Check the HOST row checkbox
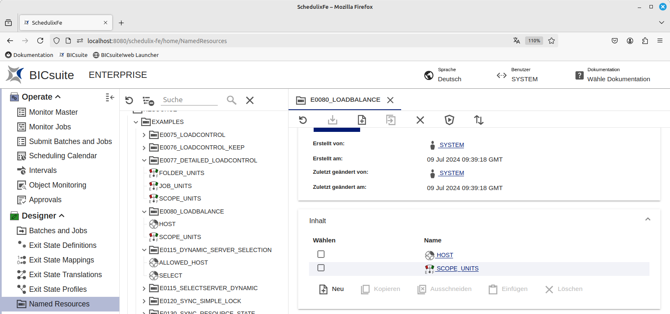This screenshot has height=314, width=670. pyautogui.click(x=321, y=254)
